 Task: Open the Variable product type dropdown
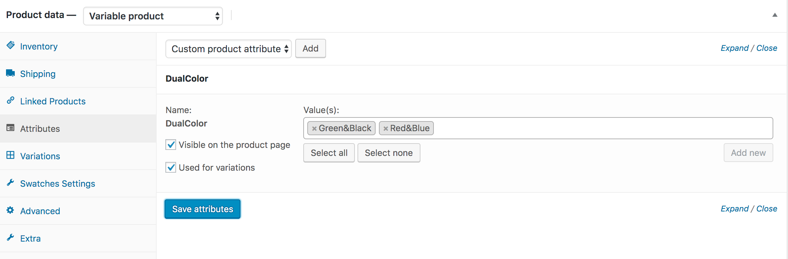153,16
